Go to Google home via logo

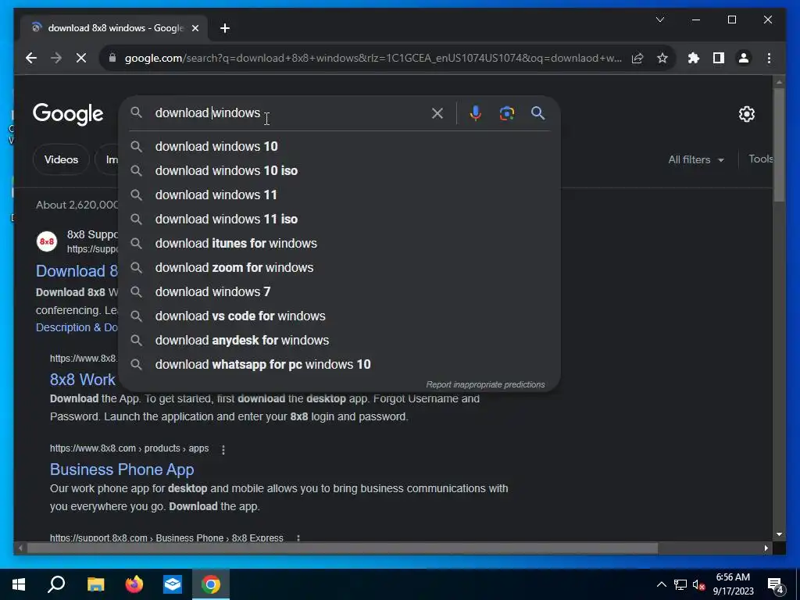click(x=68, y=114)
